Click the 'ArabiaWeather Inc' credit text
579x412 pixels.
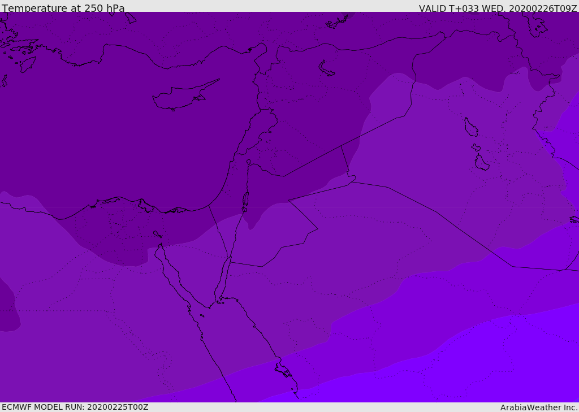(x=539, y=407)
